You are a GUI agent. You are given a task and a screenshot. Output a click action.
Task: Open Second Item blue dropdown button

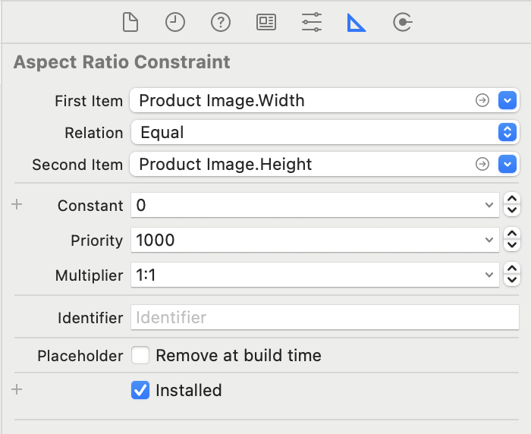click(507, 164)
